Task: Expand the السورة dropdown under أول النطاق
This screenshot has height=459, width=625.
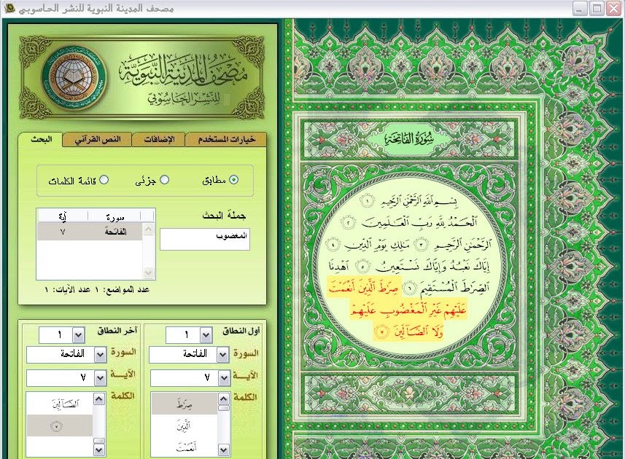Action: point(223,355)
